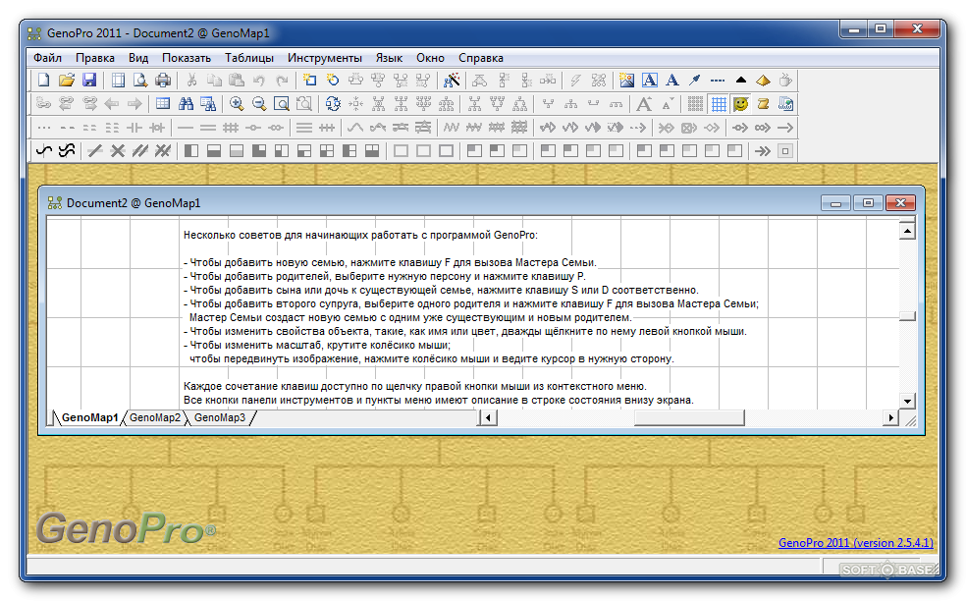Switch to the GenoMap2 tab
966x601 pixels.
pos(155,418)
